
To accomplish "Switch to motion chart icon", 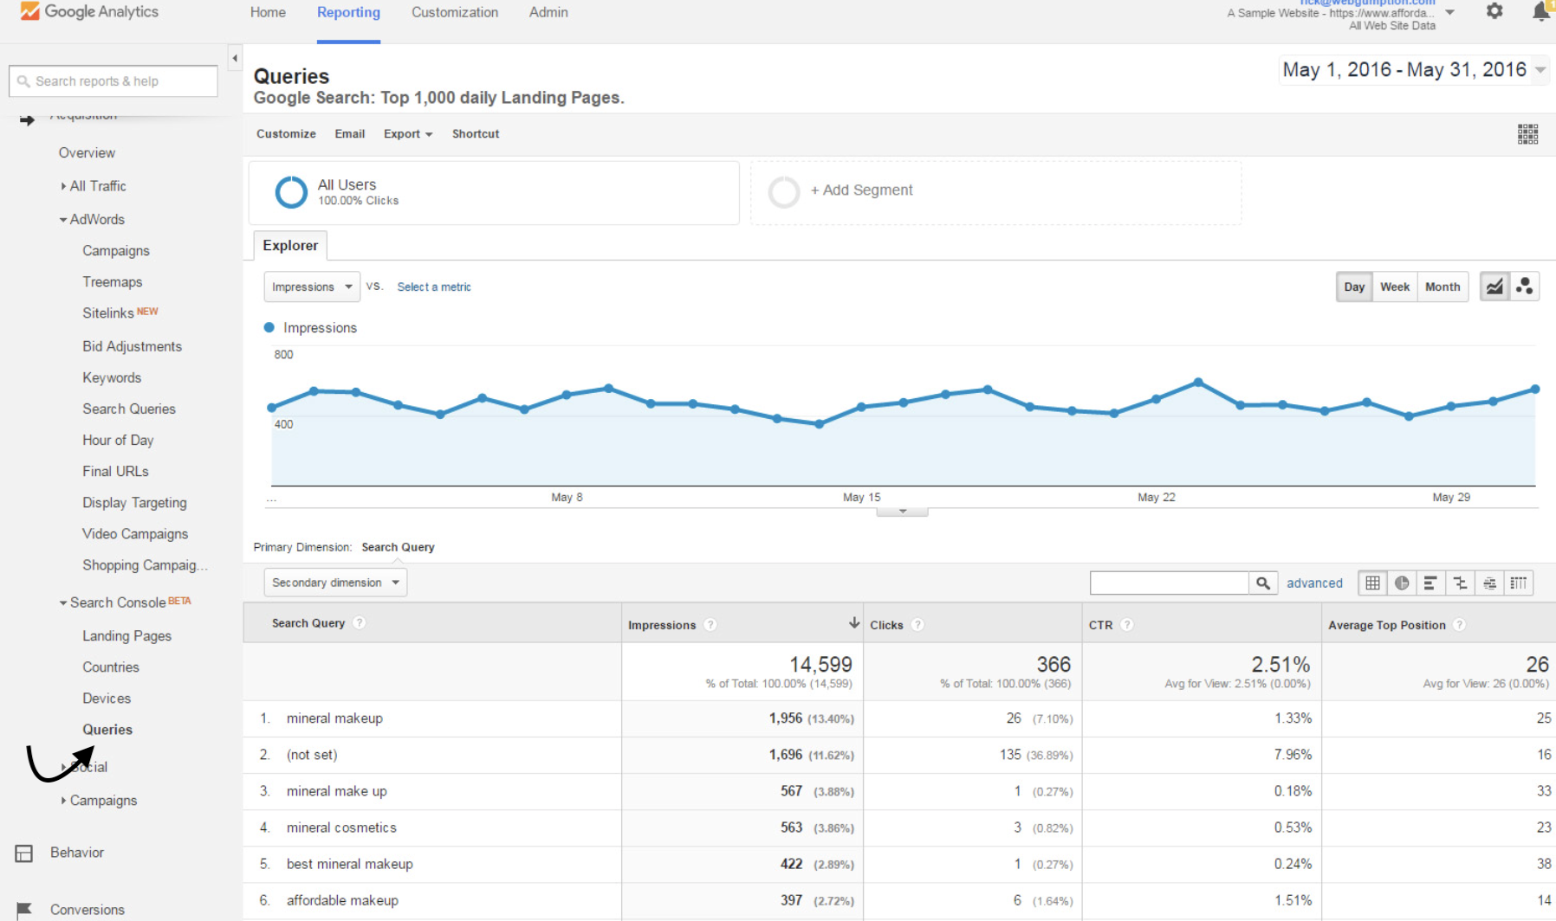I will tap(1525, 287).
